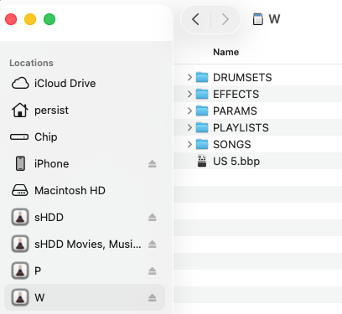Select the DRUMSETS folder name
342x314 pixels.
click(242, 78)
